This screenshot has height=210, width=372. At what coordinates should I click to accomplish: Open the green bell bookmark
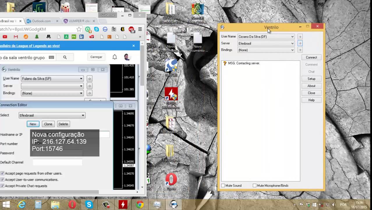[x=37, y=37]
